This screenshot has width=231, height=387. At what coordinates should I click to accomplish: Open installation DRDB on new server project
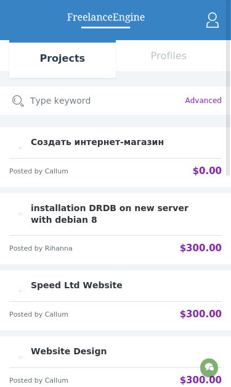coord(110,214)
